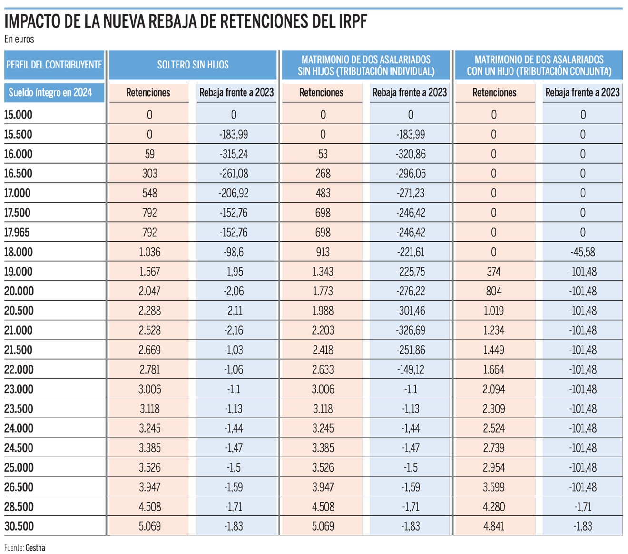Select the "20.500" salary row label
Viewport: 628px width, 554px height.
click(19, 311)
